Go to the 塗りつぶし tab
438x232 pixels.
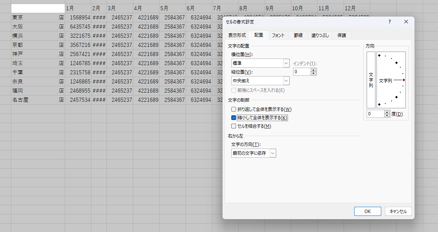tap(320, 35)
